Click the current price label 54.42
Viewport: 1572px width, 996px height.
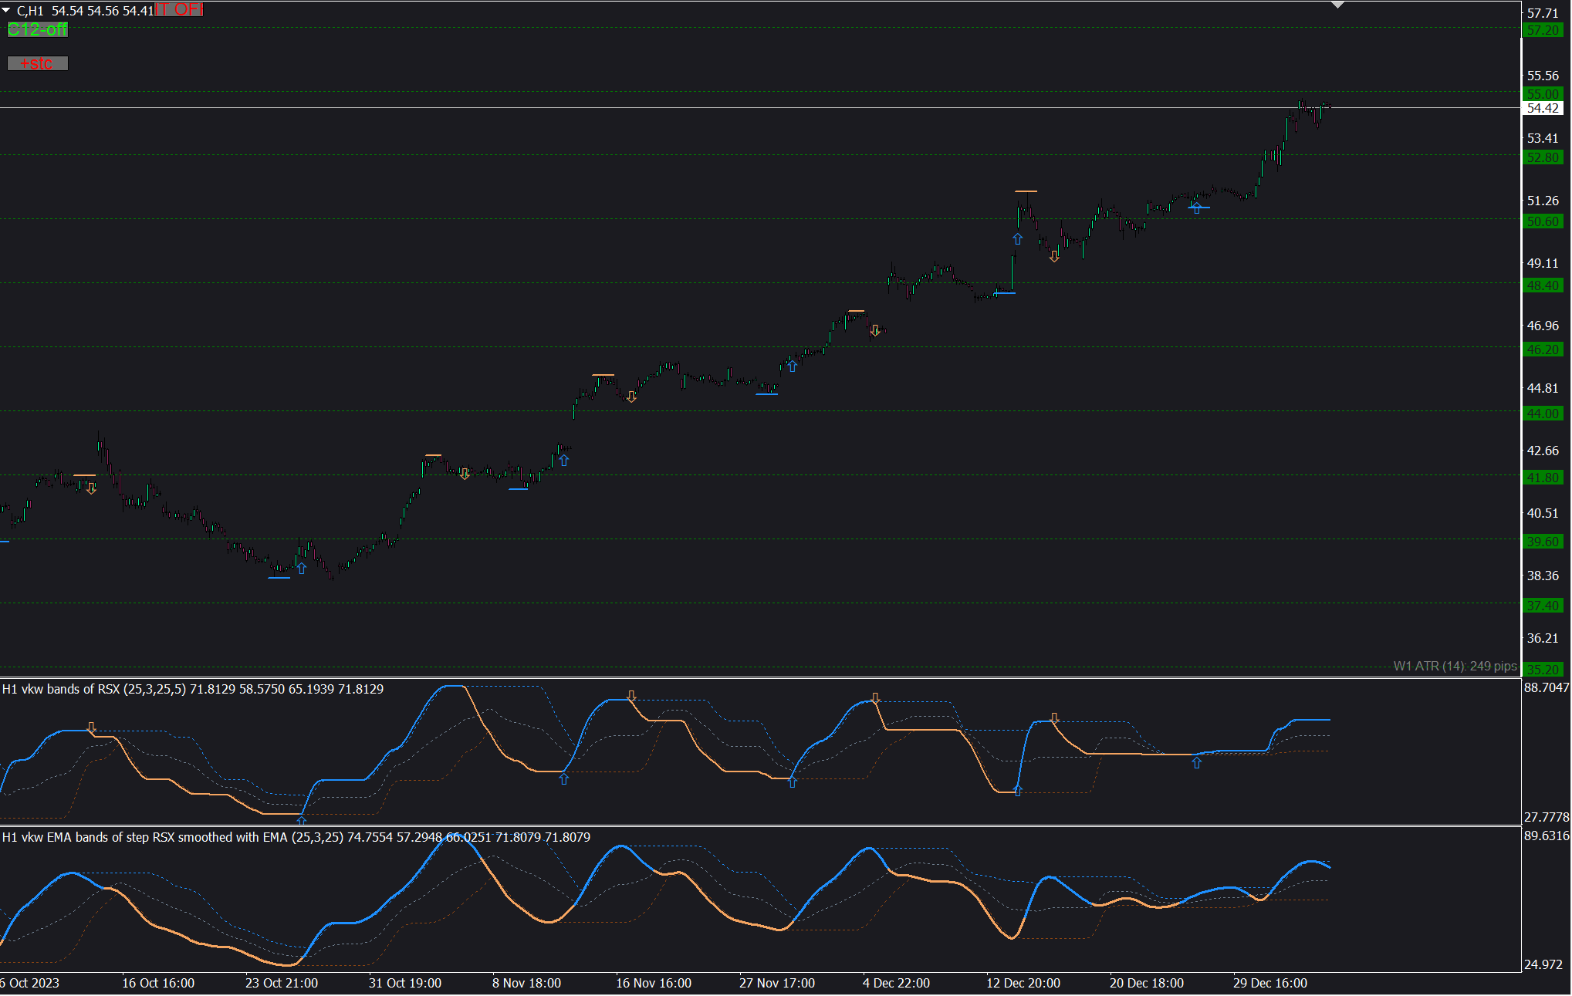[1543, 108]
